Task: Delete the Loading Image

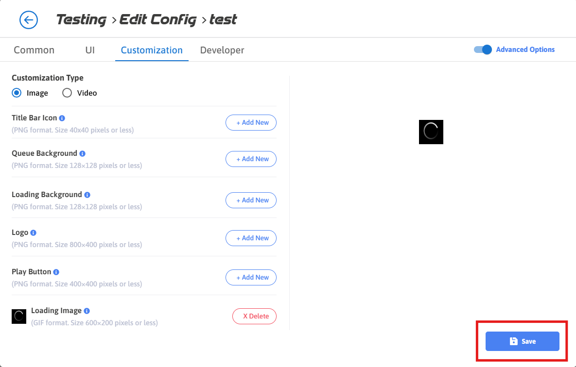Action: point(254,316)
